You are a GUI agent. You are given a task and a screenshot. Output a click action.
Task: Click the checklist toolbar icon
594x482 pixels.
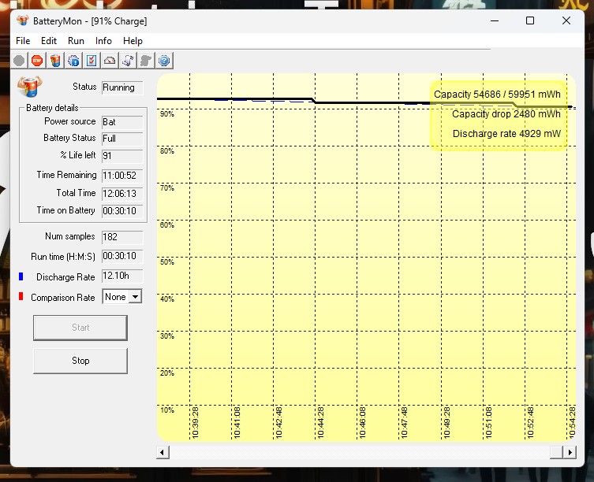(92, 61)
